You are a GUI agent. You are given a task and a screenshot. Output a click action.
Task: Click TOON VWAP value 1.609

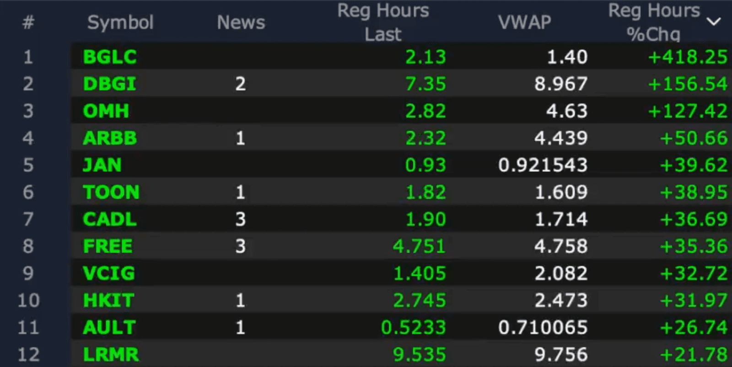(561, 192)
